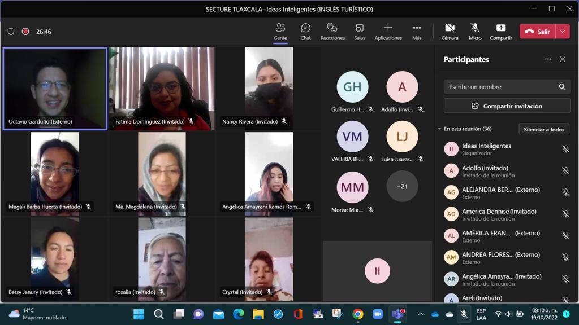Switch to the Gente tab
This screenshot has width=579, height=325.
280,32
